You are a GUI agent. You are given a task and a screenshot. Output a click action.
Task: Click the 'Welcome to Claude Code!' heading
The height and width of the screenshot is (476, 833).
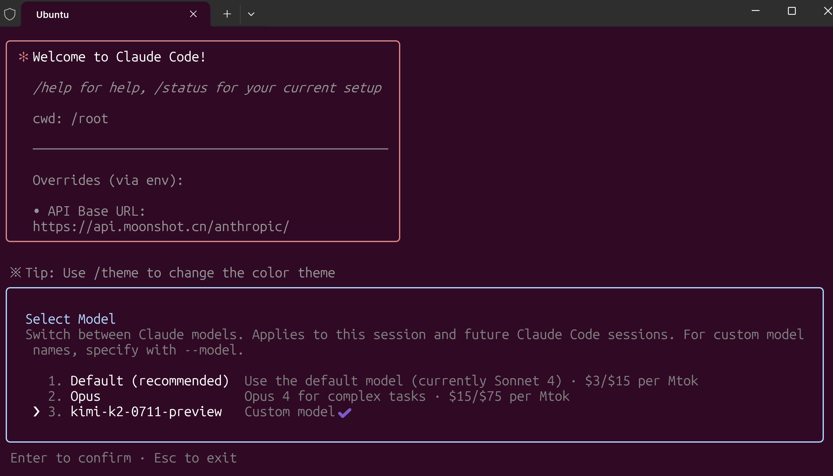point(119,57)
